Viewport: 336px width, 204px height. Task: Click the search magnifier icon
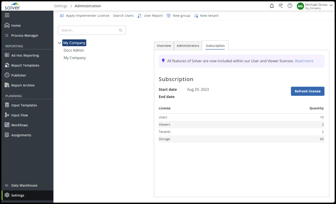[120, 30]
